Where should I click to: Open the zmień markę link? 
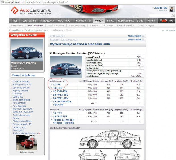point(134,36)
